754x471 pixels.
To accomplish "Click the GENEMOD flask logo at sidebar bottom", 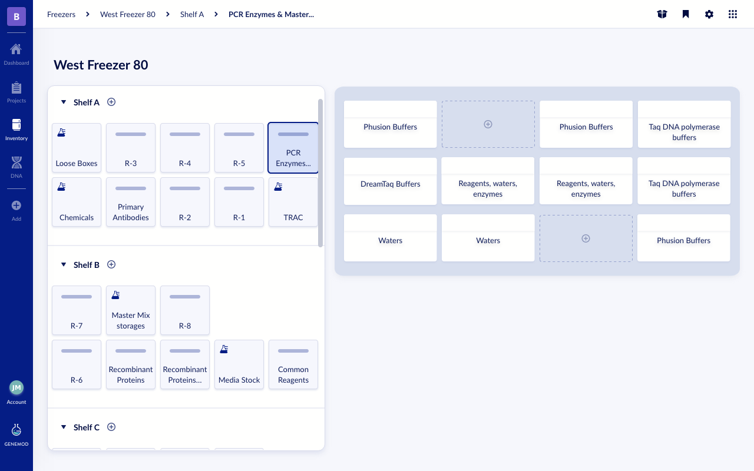I will [x=16, y=430].
